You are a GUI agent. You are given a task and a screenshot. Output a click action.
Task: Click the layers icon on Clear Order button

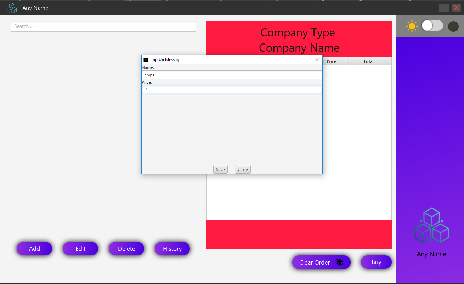tap(340, 262)
